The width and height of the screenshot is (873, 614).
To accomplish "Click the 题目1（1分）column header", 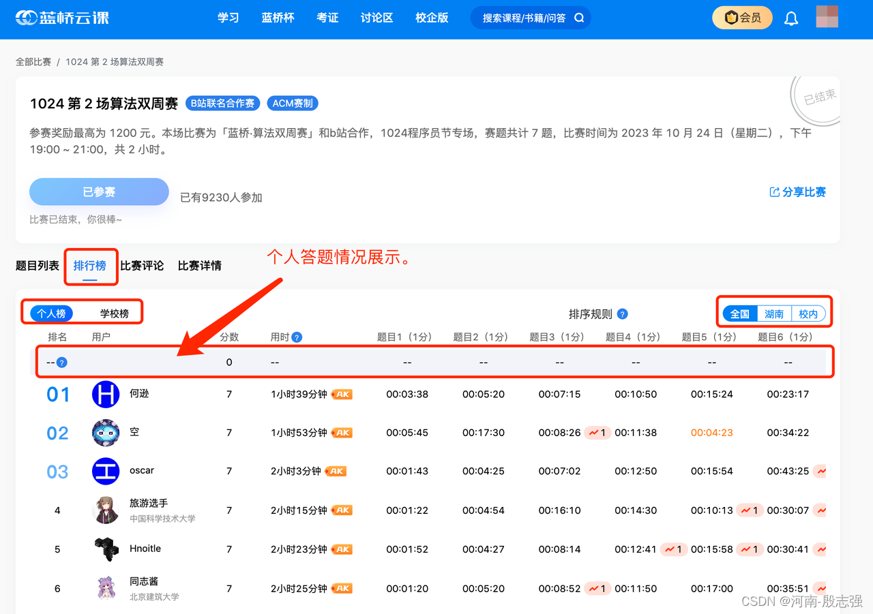I will [x=407, y=337].
